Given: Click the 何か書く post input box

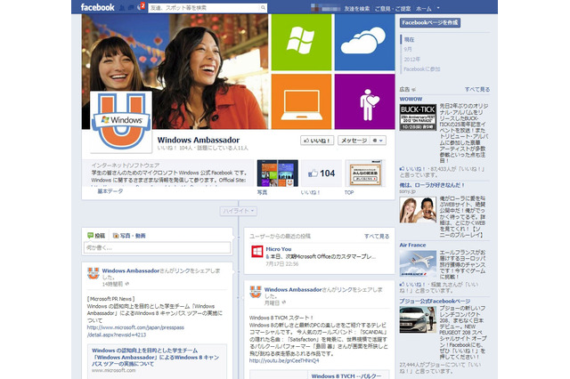Looking at the screenshot, I should [x=158, y=248].
